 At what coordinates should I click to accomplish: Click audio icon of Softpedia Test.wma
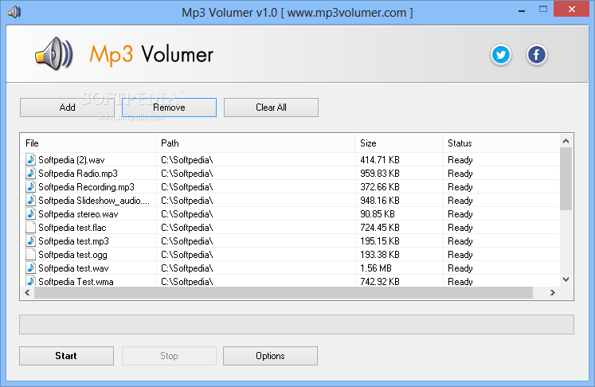point(31,281)
